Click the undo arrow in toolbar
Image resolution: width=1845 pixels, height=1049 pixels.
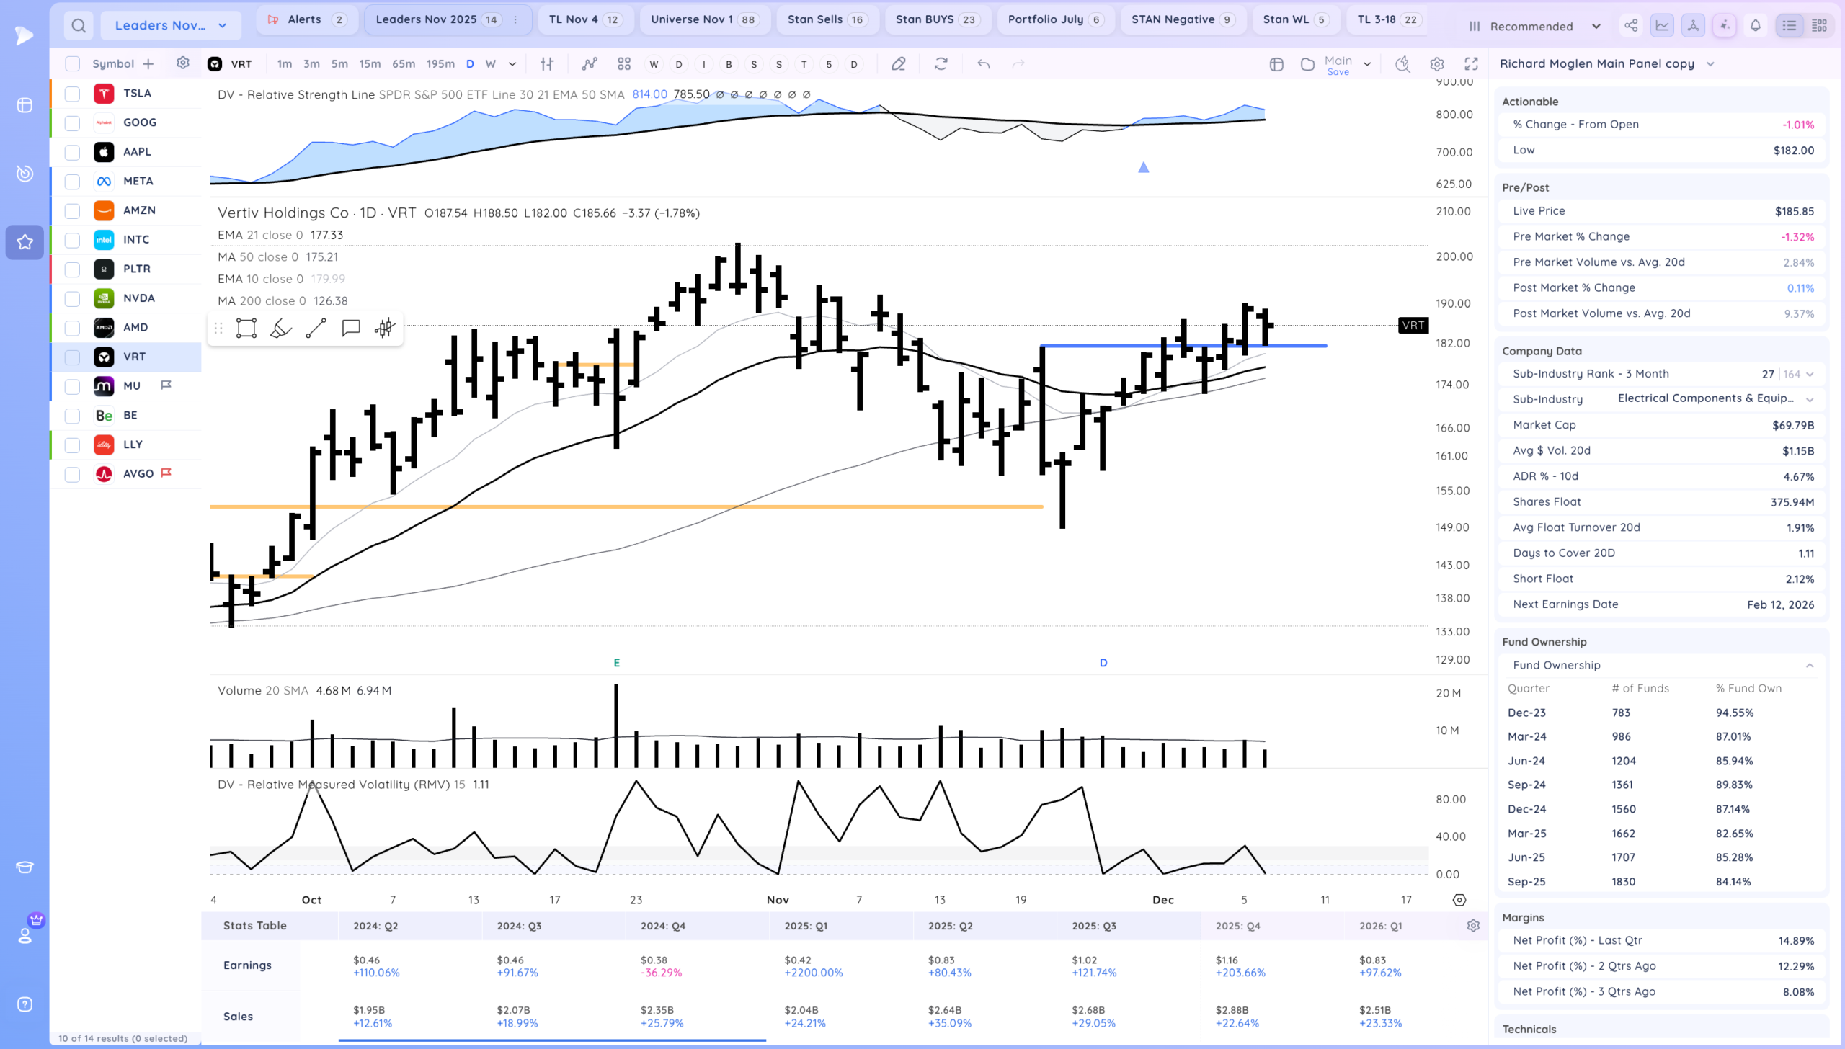pyautogui.click(x=983, y=64)
